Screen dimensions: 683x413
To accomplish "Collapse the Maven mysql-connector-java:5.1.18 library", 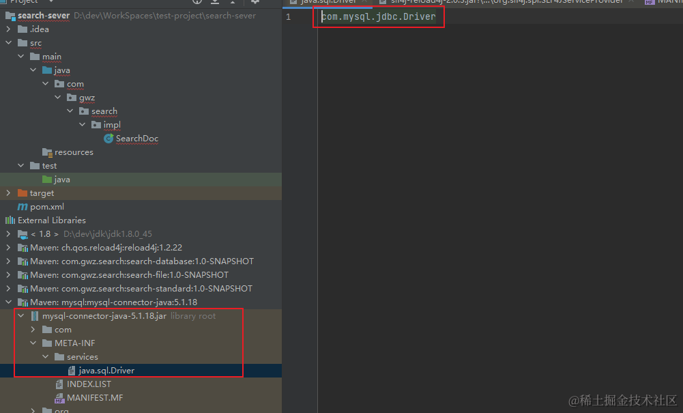I will [8, 302].
